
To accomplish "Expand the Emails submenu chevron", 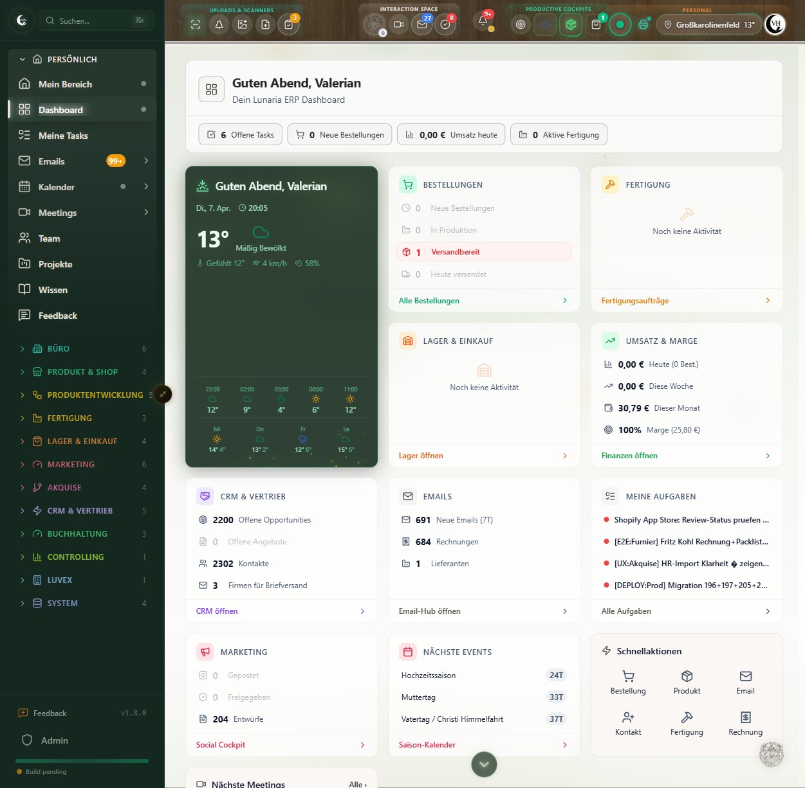I will [x=146, y=161].
